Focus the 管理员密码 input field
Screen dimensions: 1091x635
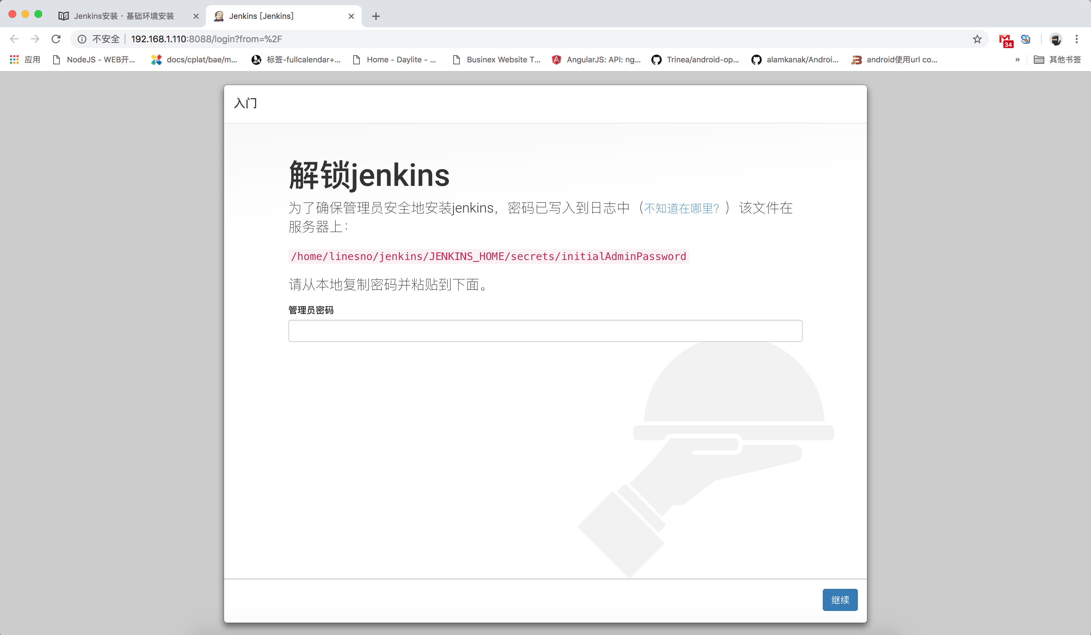[x=545, y=331]
